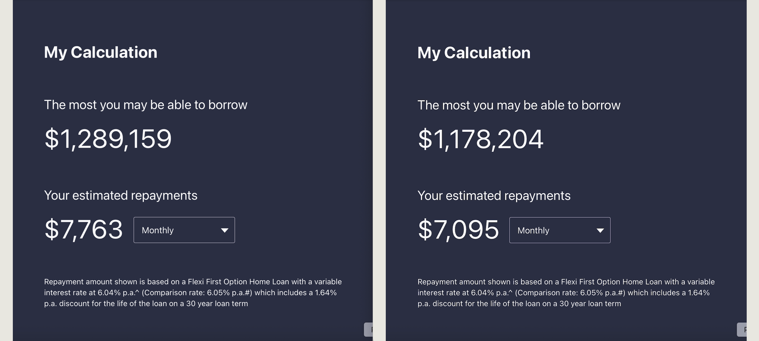Click Monthly text in dropdown beside $7,095
Image resolution: width=759 pixels, height=341 pixels.
(533, 231)
